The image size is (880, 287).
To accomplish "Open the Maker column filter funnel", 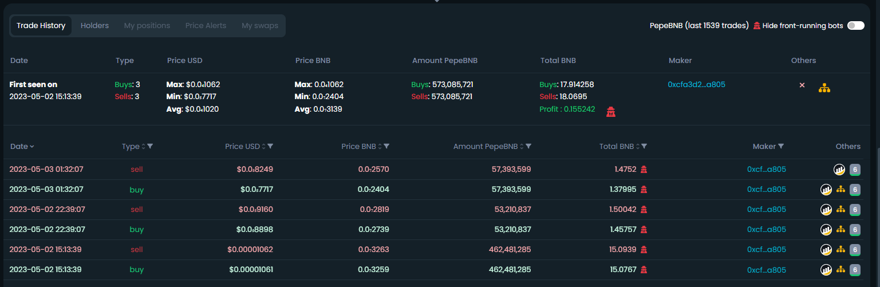I will [781, 146].
